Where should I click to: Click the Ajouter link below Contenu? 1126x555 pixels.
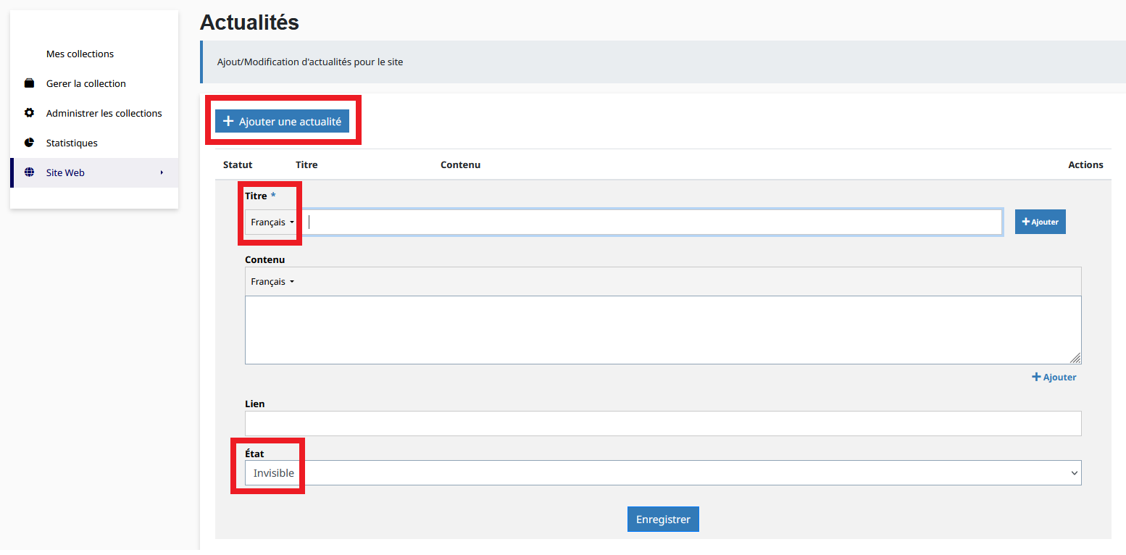[1054, 377]
